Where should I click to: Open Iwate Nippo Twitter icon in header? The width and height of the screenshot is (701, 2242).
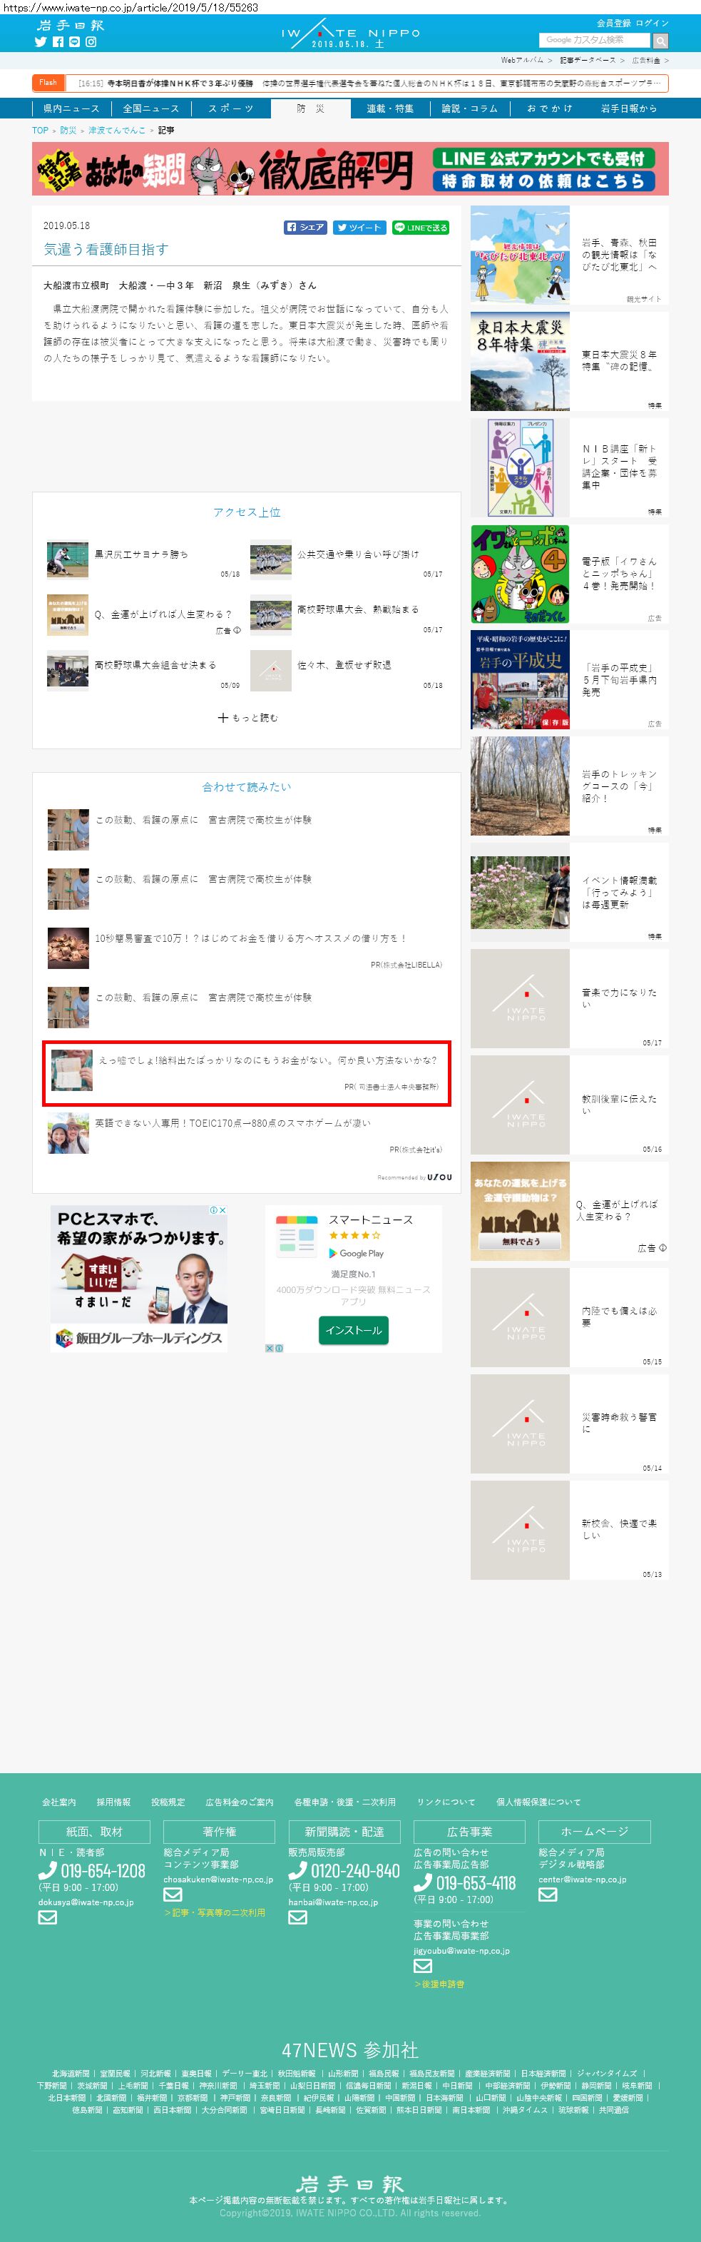[x=40, y=41]
